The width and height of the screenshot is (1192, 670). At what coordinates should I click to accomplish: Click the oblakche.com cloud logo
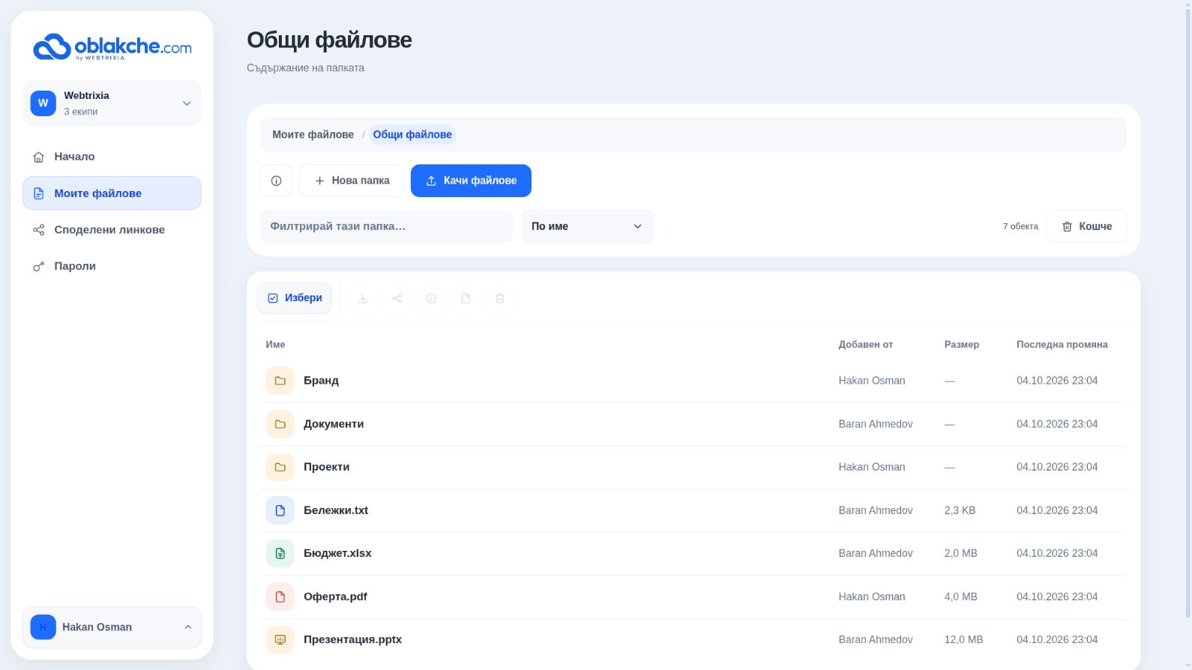click(x=112, y=46)
